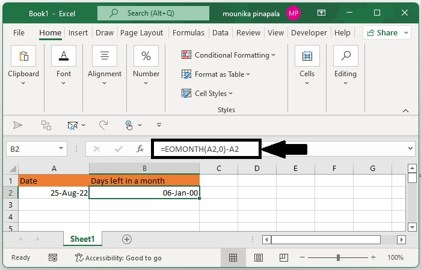Open the Font group icon
421x270 pixels.
coord(64,56)
